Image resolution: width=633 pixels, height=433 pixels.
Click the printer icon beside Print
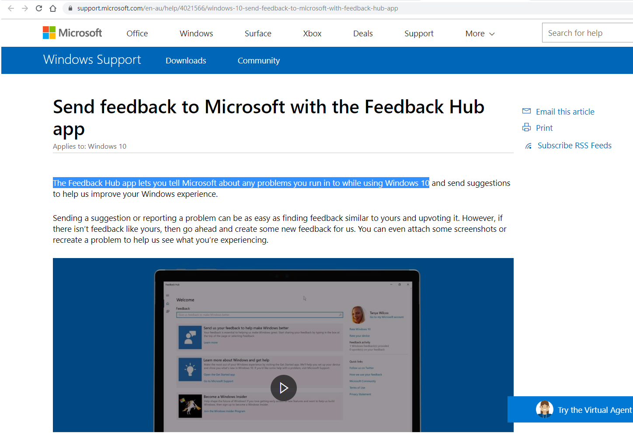tap(526, 127)
